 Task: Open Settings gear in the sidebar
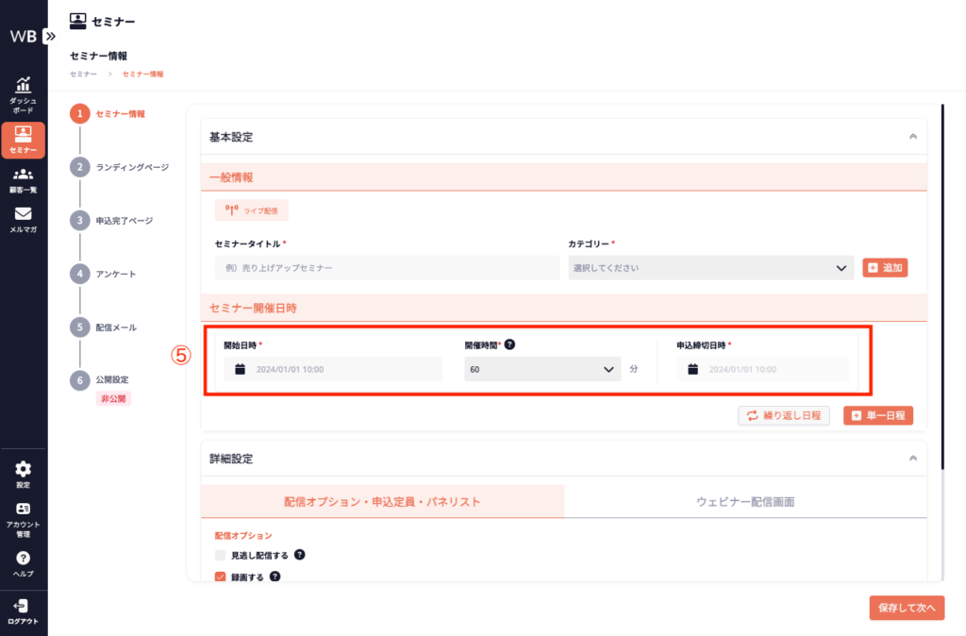[x=23, y=474]
